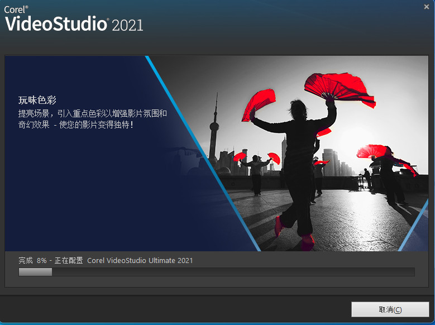This screenshot has width=435, height=325.
Task: Click the 玩味色彩 heading text
Action: tap(37, 100)
